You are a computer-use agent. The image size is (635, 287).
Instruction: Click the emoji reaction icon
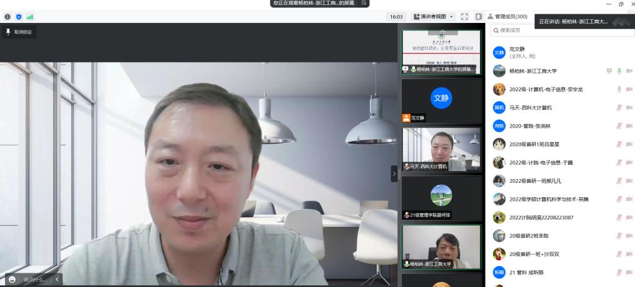[x=12, y=280]
